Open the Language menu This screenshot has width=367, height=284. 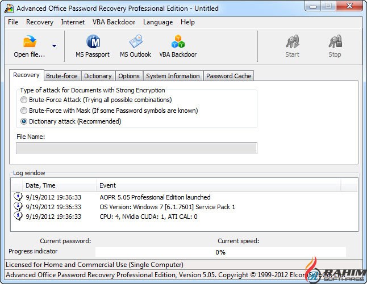point(158,22)
